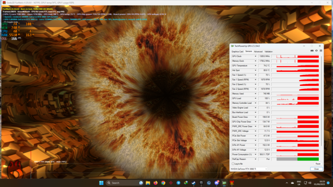The width and height of the screenshot is (333, 187).
Task: Open the notification bell in the tray
Action: pos(328,183)
